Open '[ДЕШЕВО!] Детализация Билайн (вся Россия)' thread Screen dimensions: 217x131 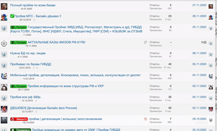pyautogui.click(x=44, y=108)
